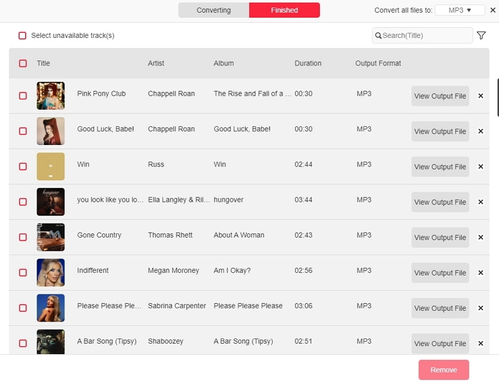Open the MP3 convert-all format dropdown
The image size is (499, 382).
click(460, 10)
